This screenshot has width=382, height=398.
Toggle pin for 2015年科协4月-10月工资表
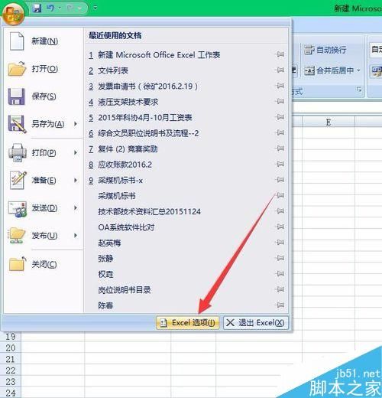[x=280, y=117]
